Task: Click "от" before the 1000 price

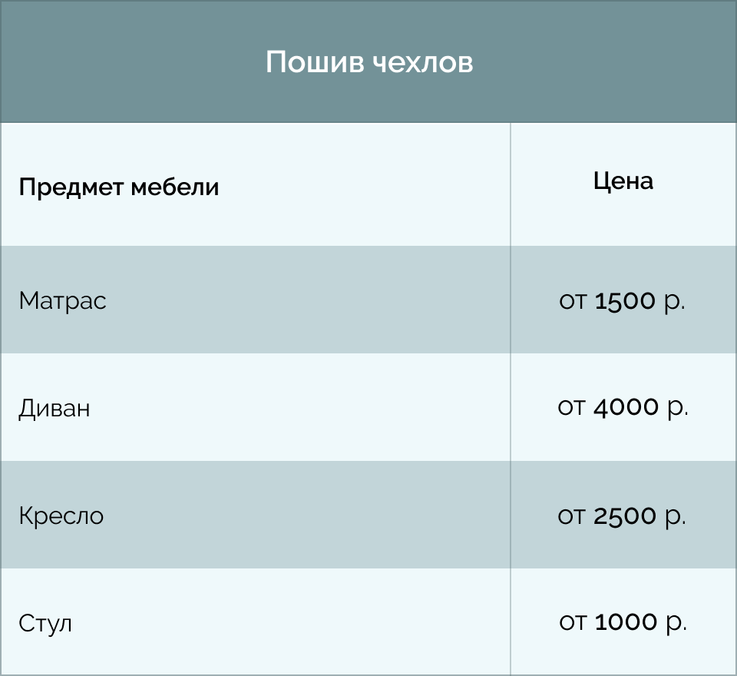Action: pyautogui.click(x=573, y=622)
